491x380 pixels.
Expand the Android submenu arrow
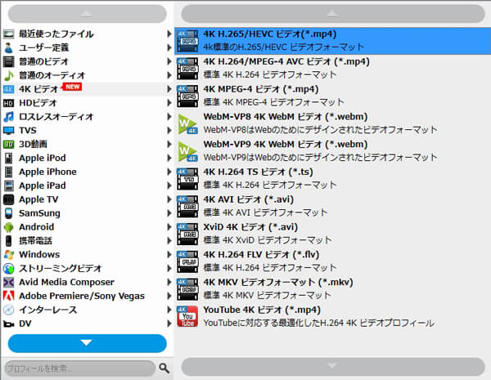pos(169,227)
